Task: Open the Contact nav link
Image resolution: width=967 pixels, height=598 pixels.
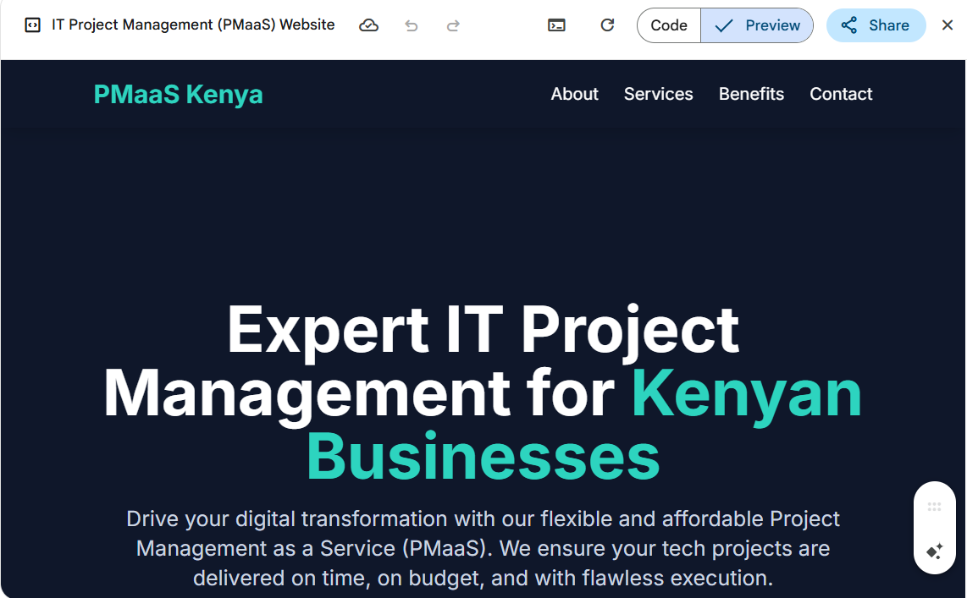Action: pos(841,94)
